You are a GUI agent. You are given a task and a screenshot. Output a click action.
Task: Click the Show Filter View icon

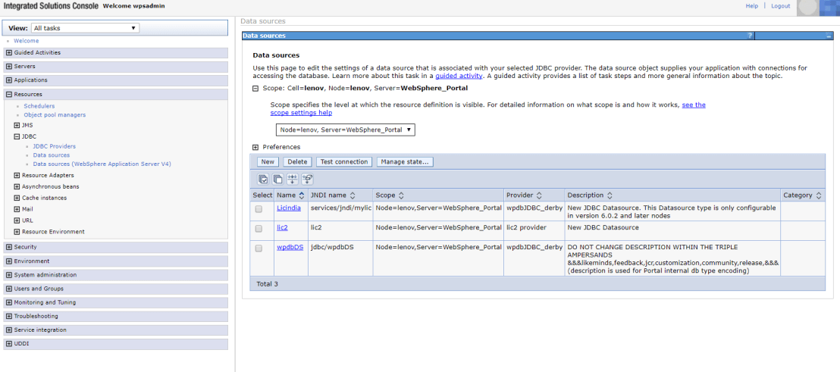[293, 179]
